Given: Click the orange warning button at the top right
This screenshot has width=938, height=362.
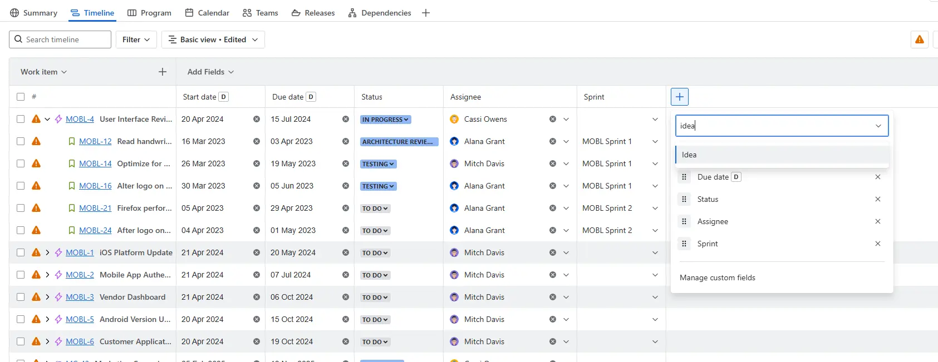Looking at the screenshot, I should click(920, 39).
